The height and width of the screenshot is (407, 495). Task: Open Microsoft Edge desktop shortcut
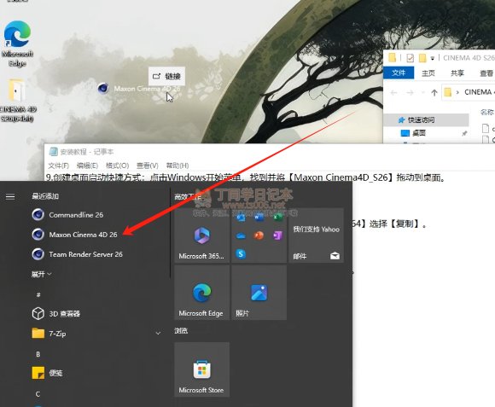click(17, 44)
